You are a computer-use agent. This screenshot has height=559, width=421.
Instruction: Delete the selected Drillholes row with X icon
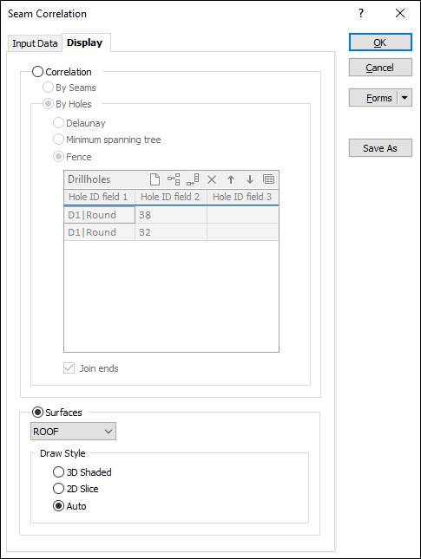pyautogui.click(x=212, y=179)
